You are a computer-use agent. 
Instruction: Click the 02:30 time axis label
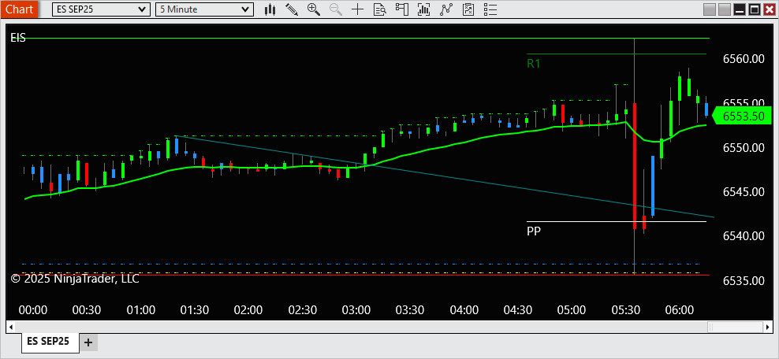303,310
